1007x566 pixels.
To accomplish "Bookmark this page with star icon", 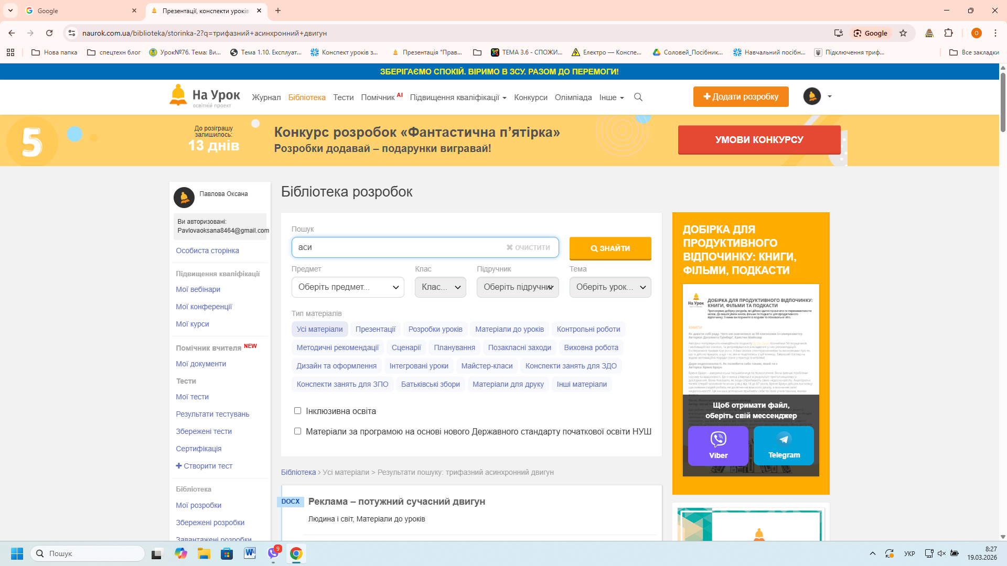I will [x=903, y=33].
